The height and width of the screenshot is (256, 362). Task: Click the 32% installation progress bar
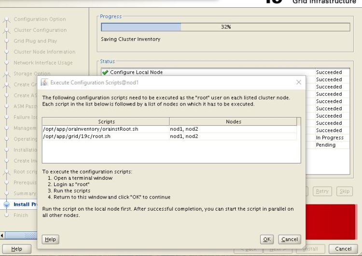[x=225, y=27]
